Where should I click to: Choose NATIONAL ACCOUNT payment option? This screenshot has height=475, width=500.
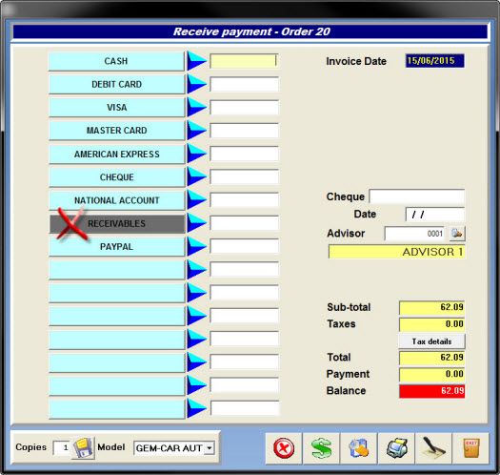pos(116,200)
